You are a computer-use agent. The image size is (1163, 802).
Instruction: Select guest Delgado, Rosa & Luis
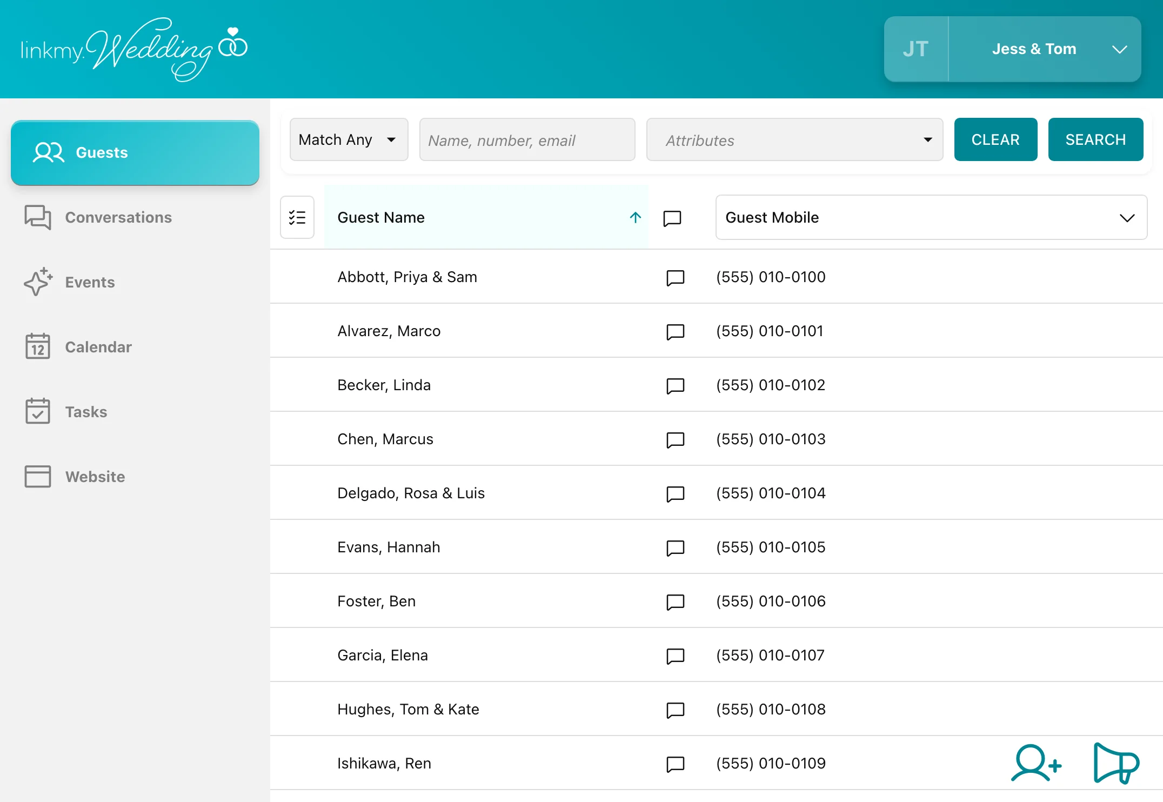tap(411, 493)
